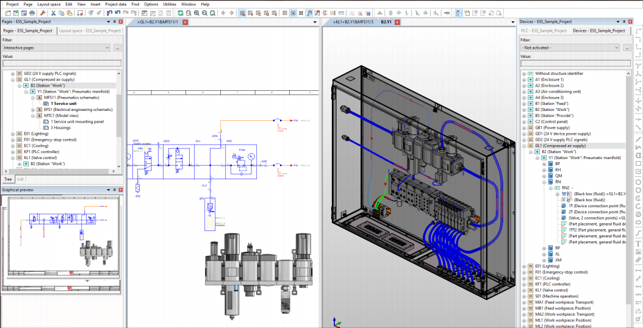Click the Zoom in magnifier icon
Image resolution: width=643 pixels, height=328 pixels.
pyautogui.click(x=198, y=12)
